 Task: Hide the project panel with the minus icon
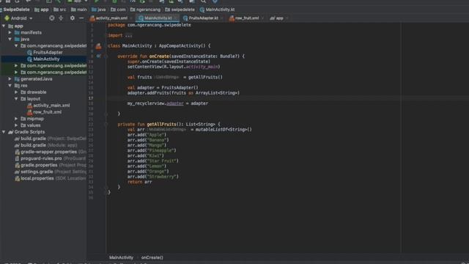coord(81,18)
